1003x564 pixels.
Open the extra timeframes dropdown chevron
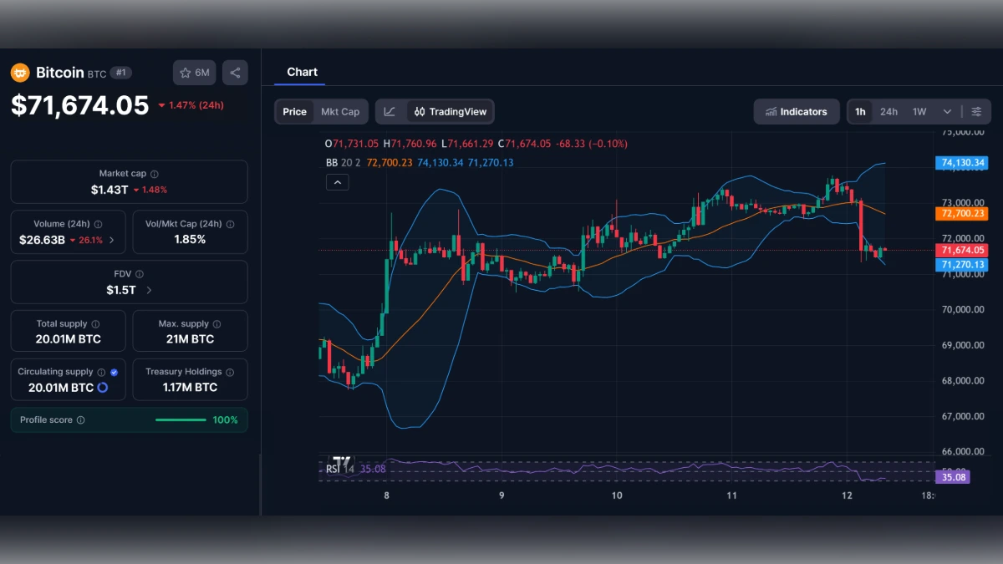(x=947, y=111)
